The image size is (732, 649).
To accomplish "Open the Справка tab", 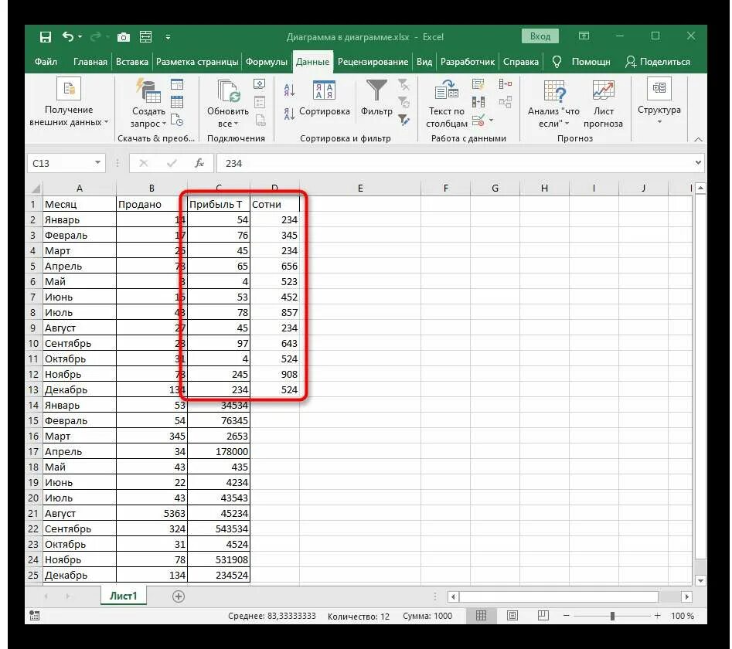I will pos(520,62).
